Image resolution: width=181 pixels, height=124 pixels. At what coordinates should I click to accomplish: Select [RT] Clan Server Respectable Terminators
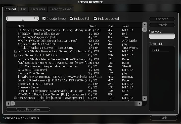(x=74, y=66)
